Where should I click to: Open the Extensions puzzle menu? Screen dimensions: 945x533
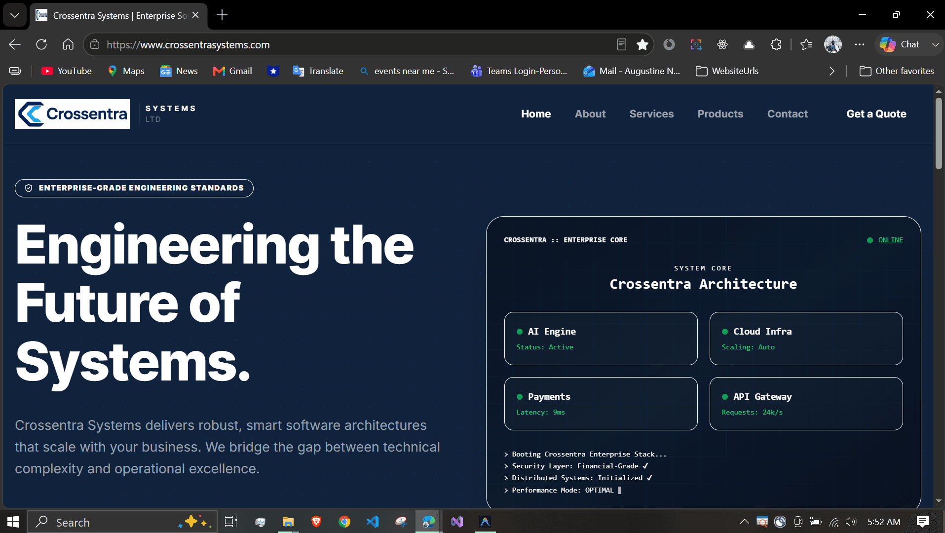(776, 44)
